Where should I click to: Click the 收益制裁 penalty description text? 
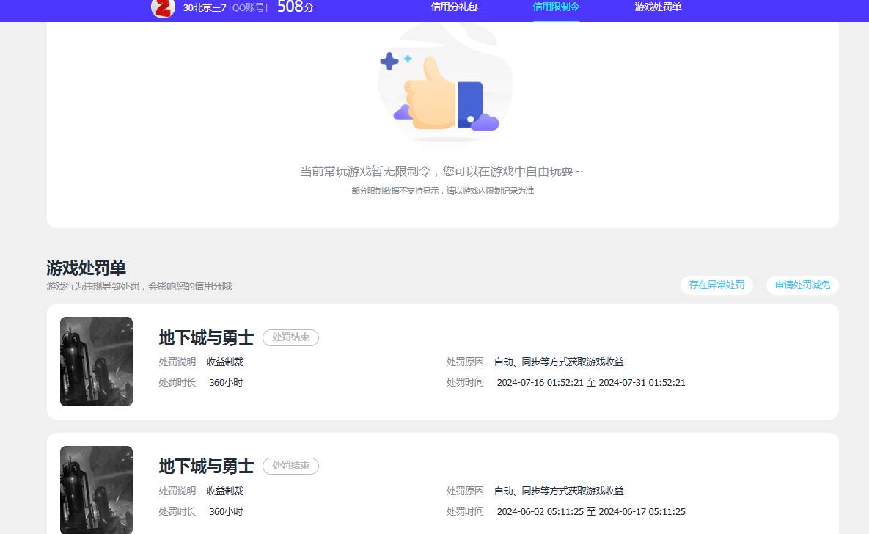point(224,362)
